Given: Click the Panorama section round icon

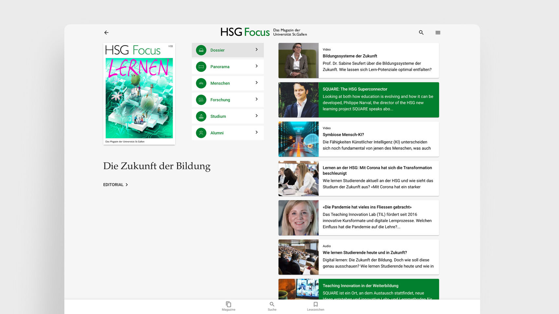Looking at the screenshot, I should point(201,67).
